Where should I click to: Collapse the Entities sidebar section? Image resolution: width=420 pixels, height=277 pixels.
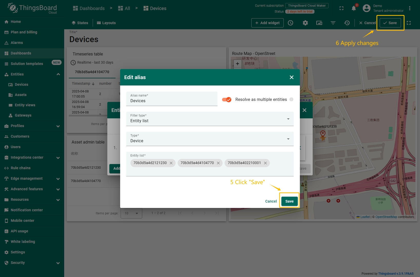pos(58,74)
